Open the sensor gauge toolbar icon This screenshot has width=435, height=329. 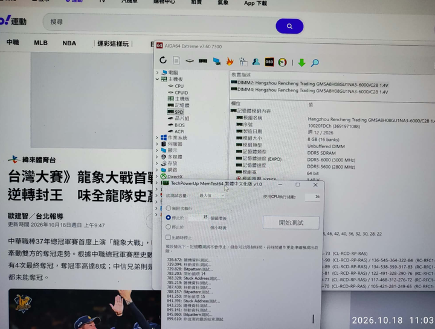282,62
